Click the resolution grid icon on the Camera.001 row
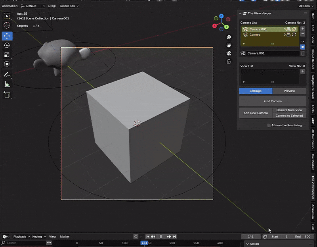 pyautogui.click(x=288, y=29)
